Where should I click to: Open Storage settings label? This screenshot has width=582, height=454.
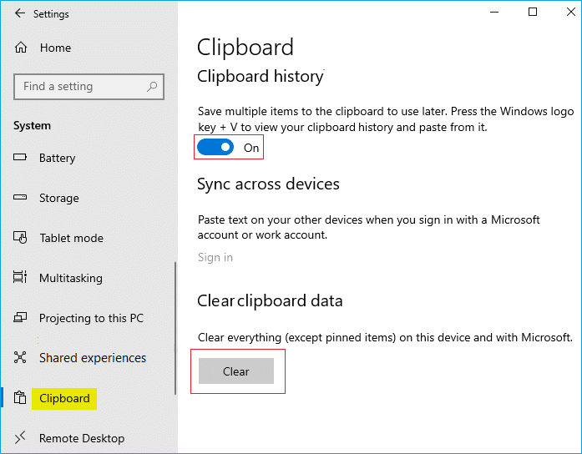click(x=58, y=198)
